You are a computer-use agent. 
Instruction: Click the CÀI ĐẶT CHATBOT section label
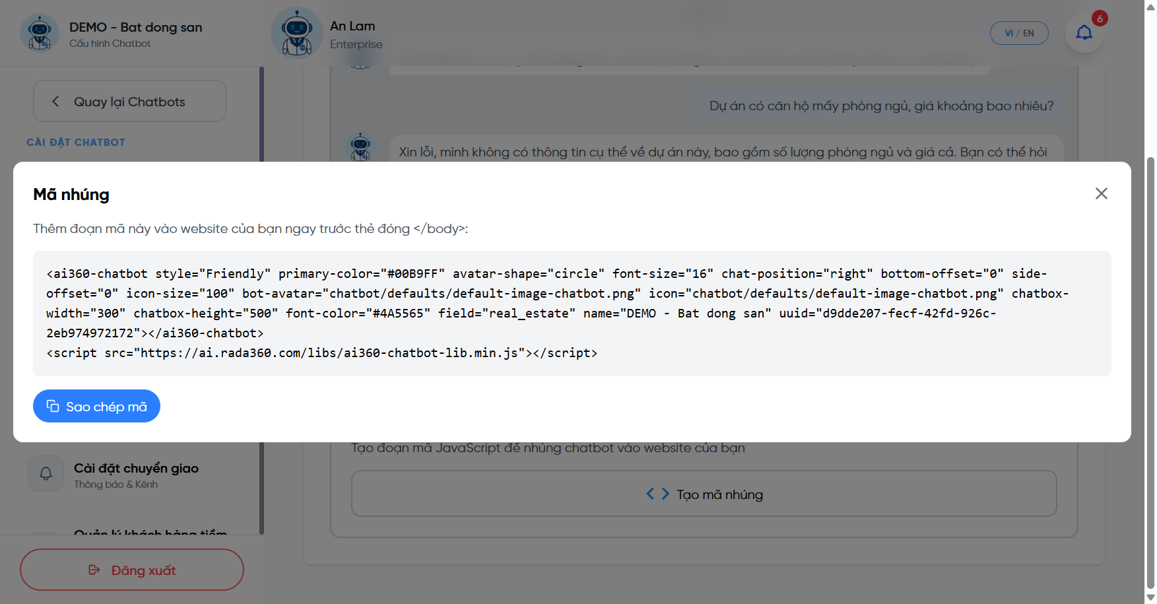[x=76, y=142]
